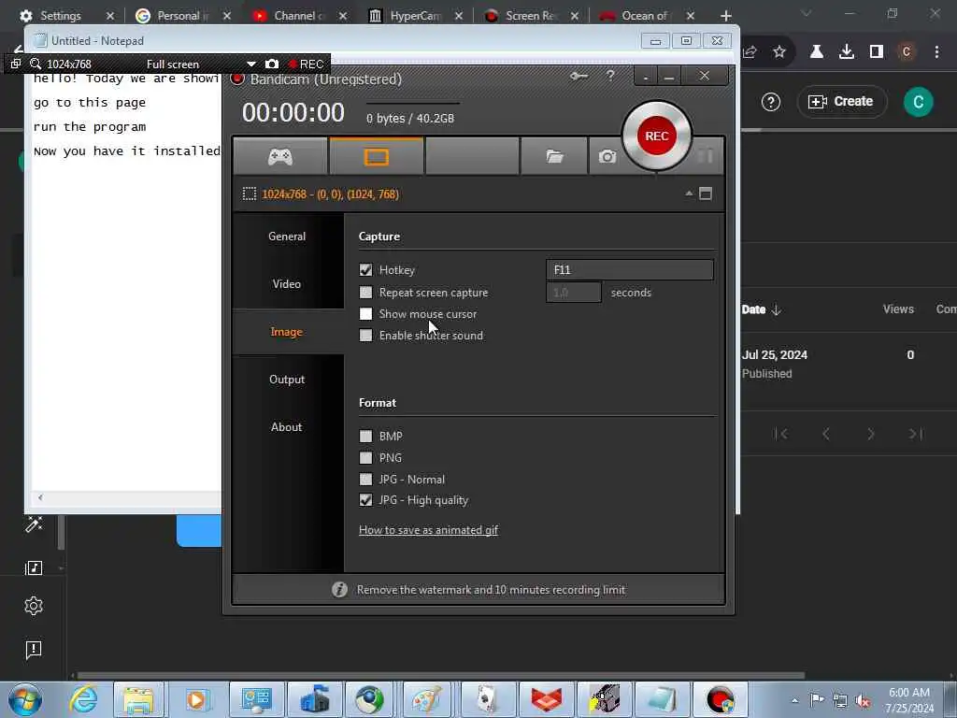This screenshot has width=957, height=718.
Task: Select Game Recording mode gamepad icon
Action: [280, 157]
